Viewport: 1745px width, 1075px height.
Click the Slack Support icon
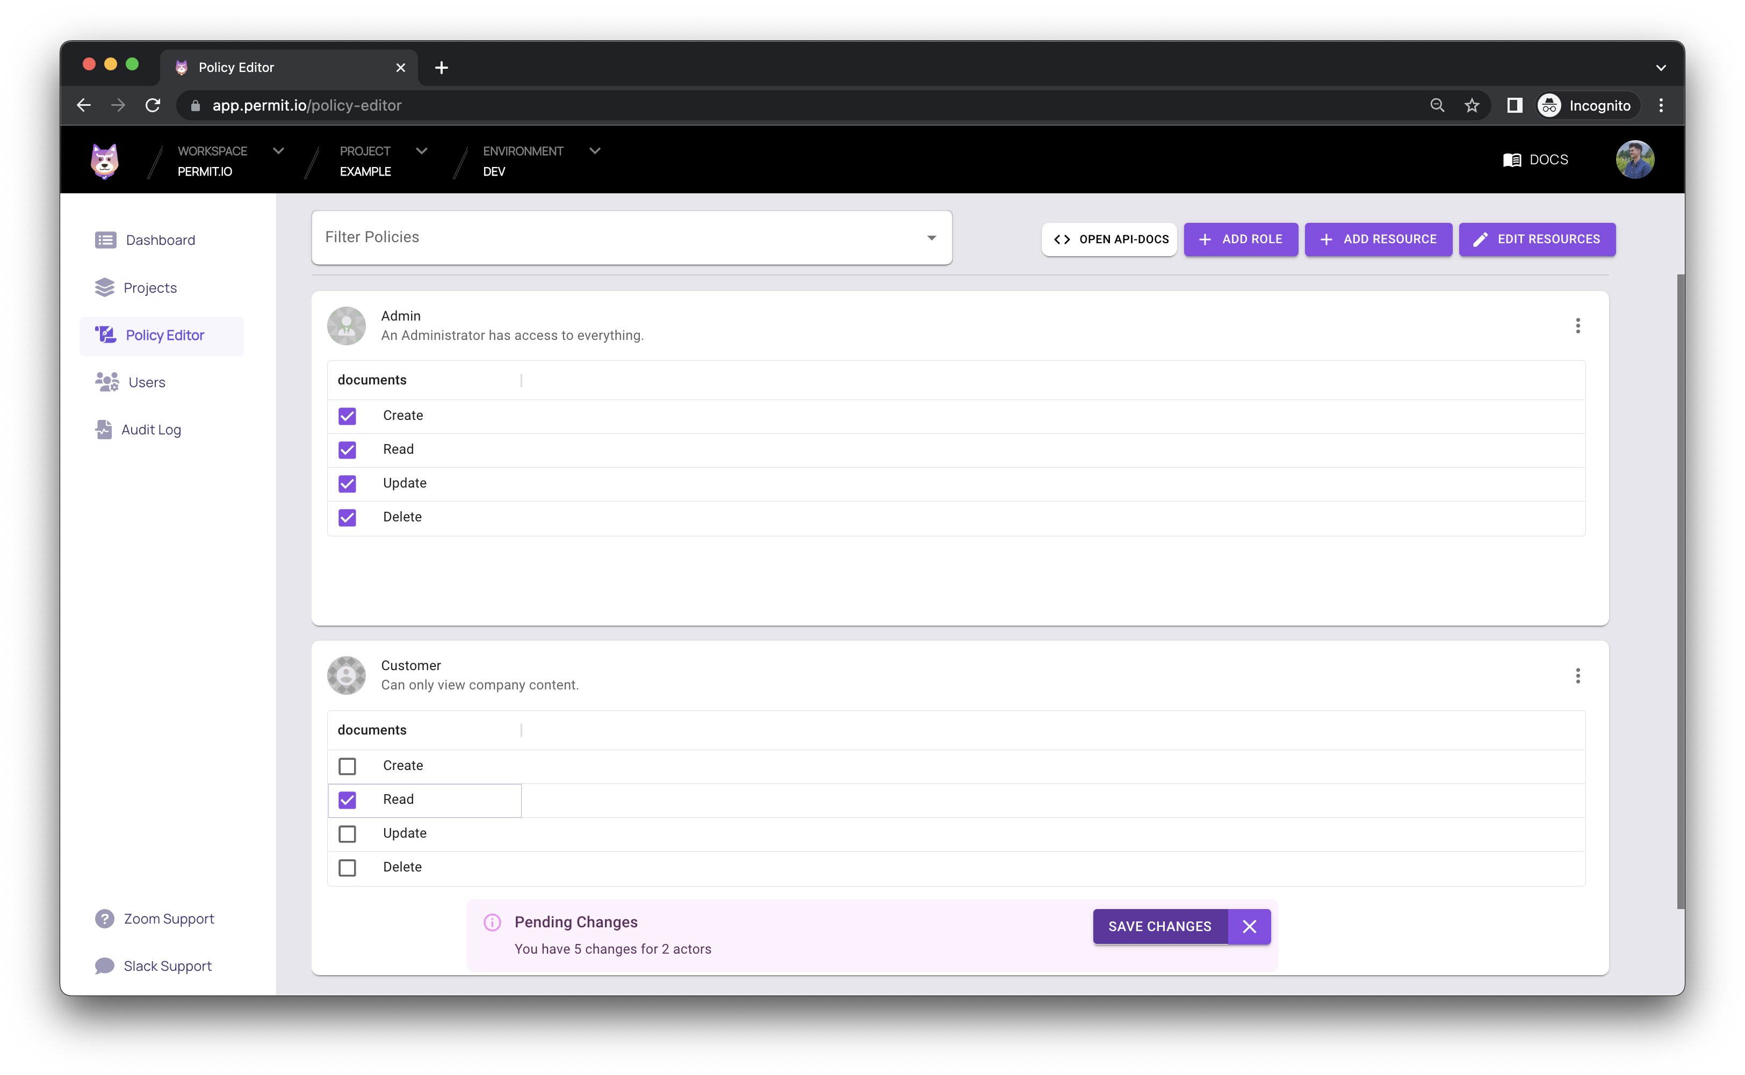pos(106,965)
